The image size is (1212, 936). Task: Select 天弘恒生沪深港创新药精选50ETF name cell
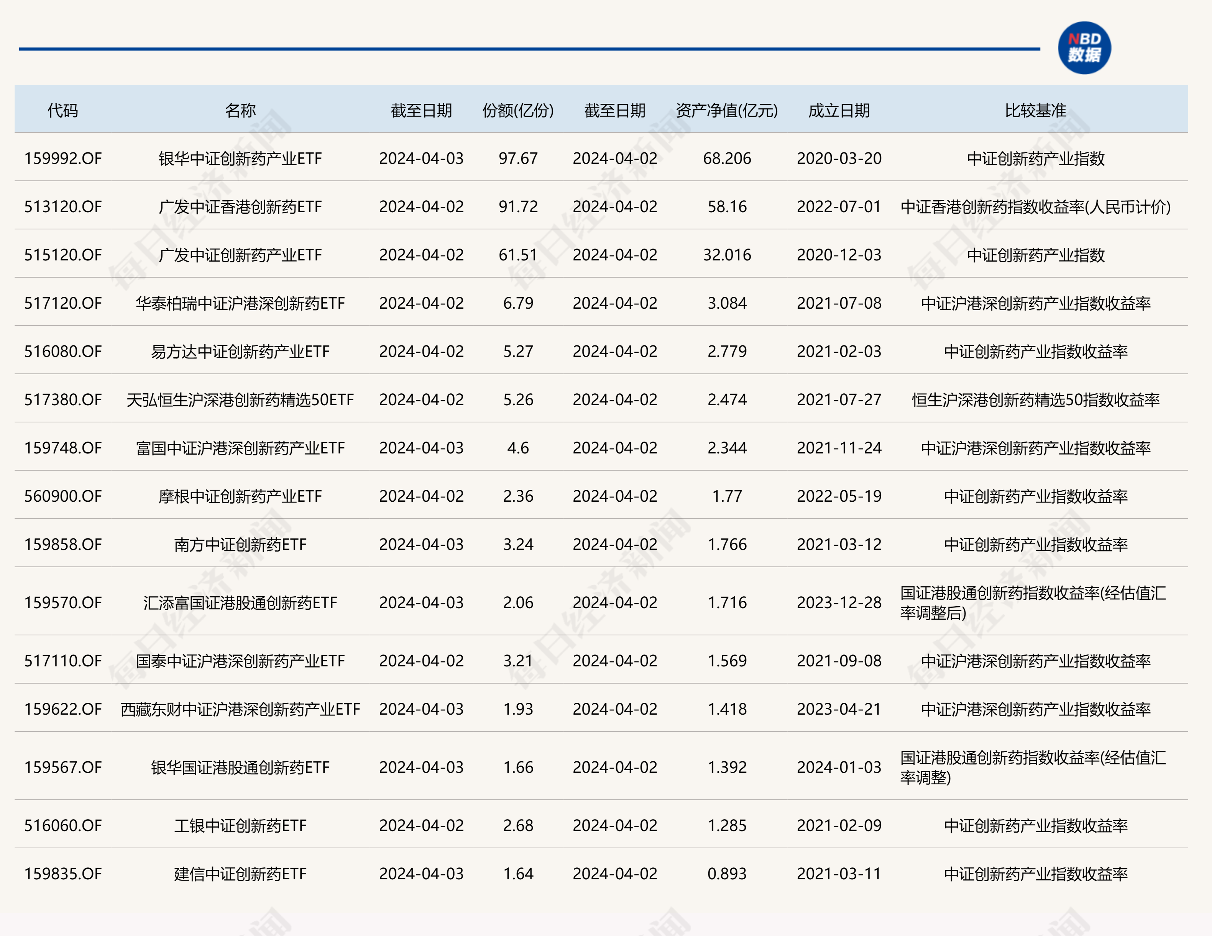click(240, 400)
